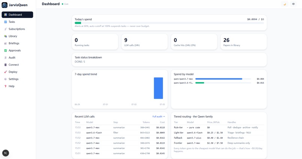Viewport: 302px width, 159px height.
Task: Click the green Approvals checkmark icon
Action: 6,50
